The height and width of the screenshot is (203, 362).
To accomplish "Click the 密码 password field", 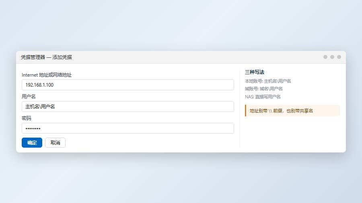I will [x=128, y=128].
